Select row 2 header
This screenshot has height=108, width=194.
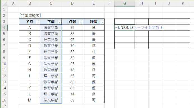coord(4,15)
